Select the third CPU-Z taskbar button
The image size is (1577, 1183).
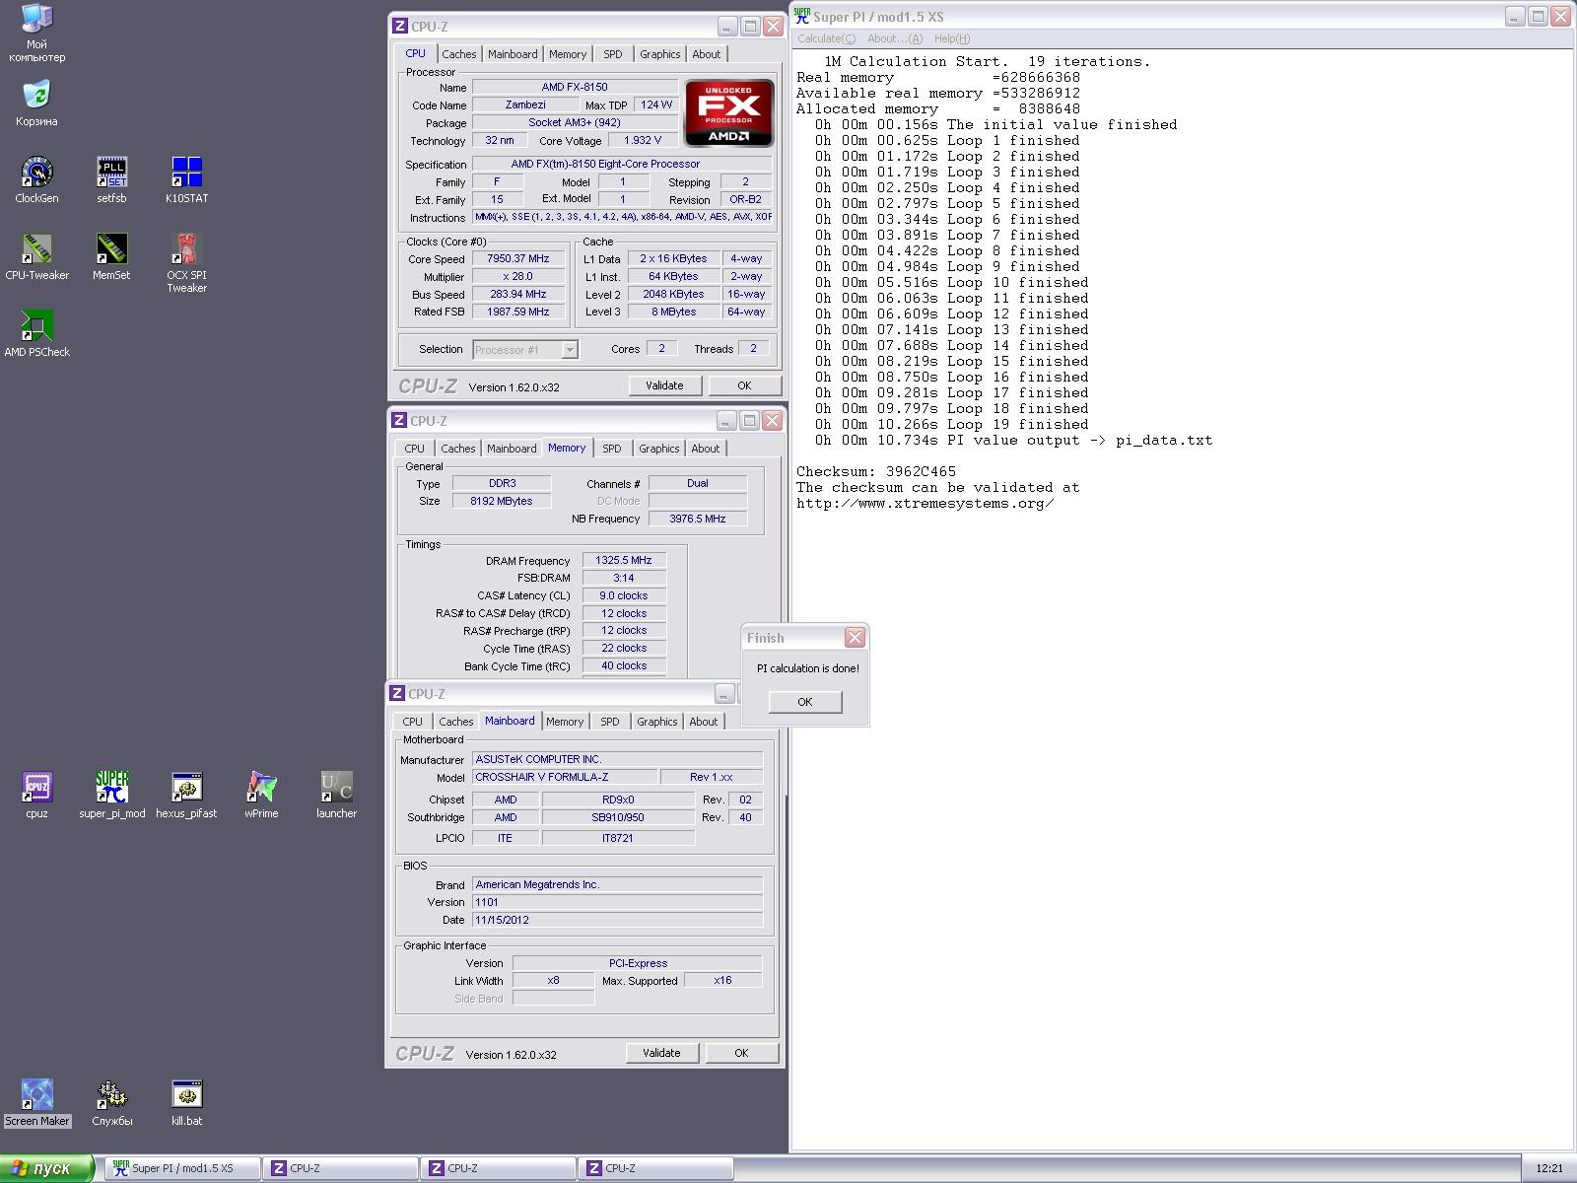pos(655,1168)
